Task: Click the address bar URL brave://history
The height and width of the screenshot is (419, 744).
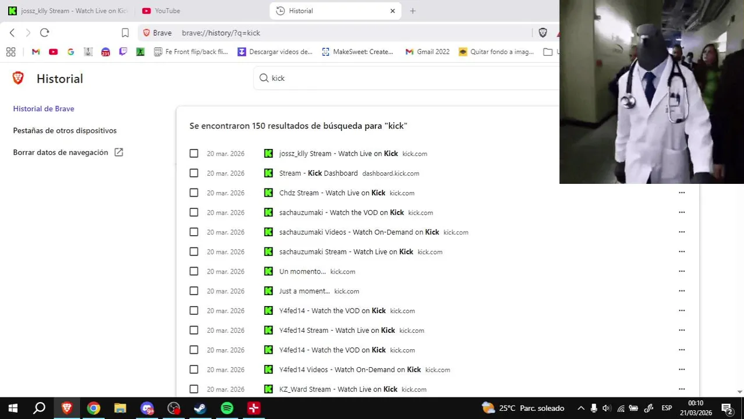Action: tap(221, 33)
